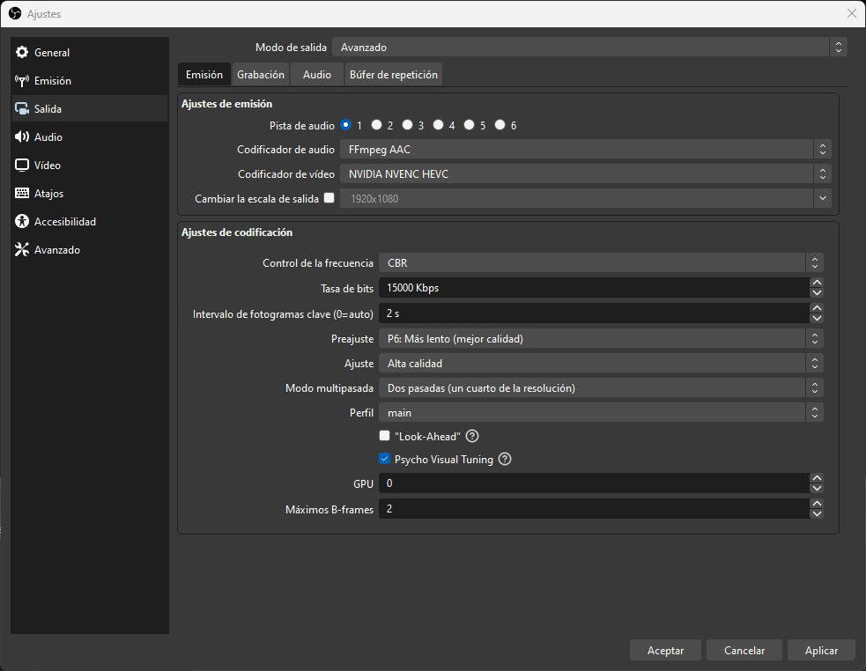This screenshot has width=866, height=671.
Task: Increase Tasa de bits with up arrow
Action: point(817,283)
